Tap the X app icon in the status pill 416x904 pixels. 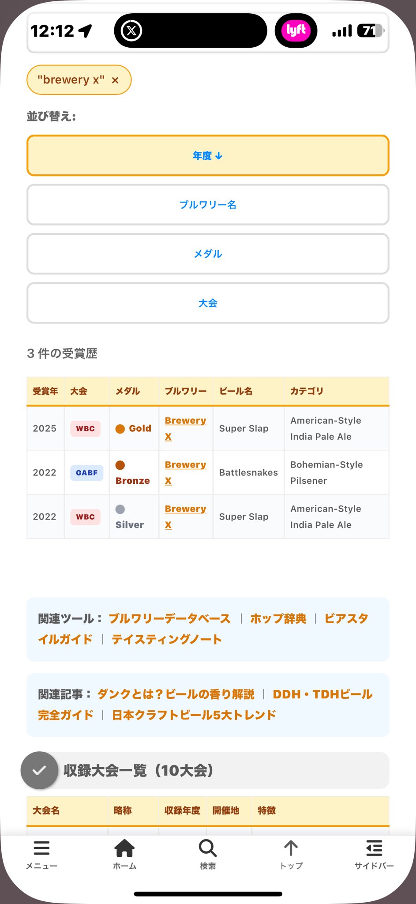(x=131, y=31)
